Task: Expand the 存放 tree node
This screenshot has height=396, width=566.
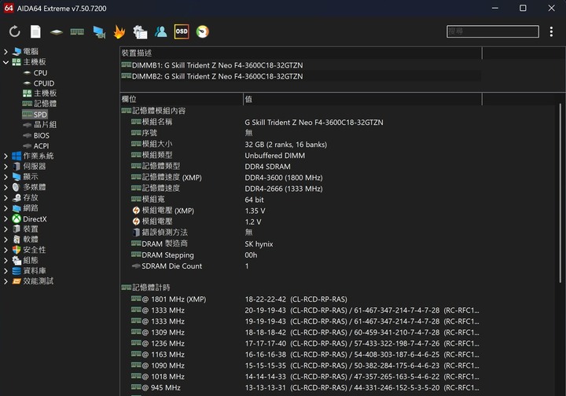Action: [x=6, y=198]
